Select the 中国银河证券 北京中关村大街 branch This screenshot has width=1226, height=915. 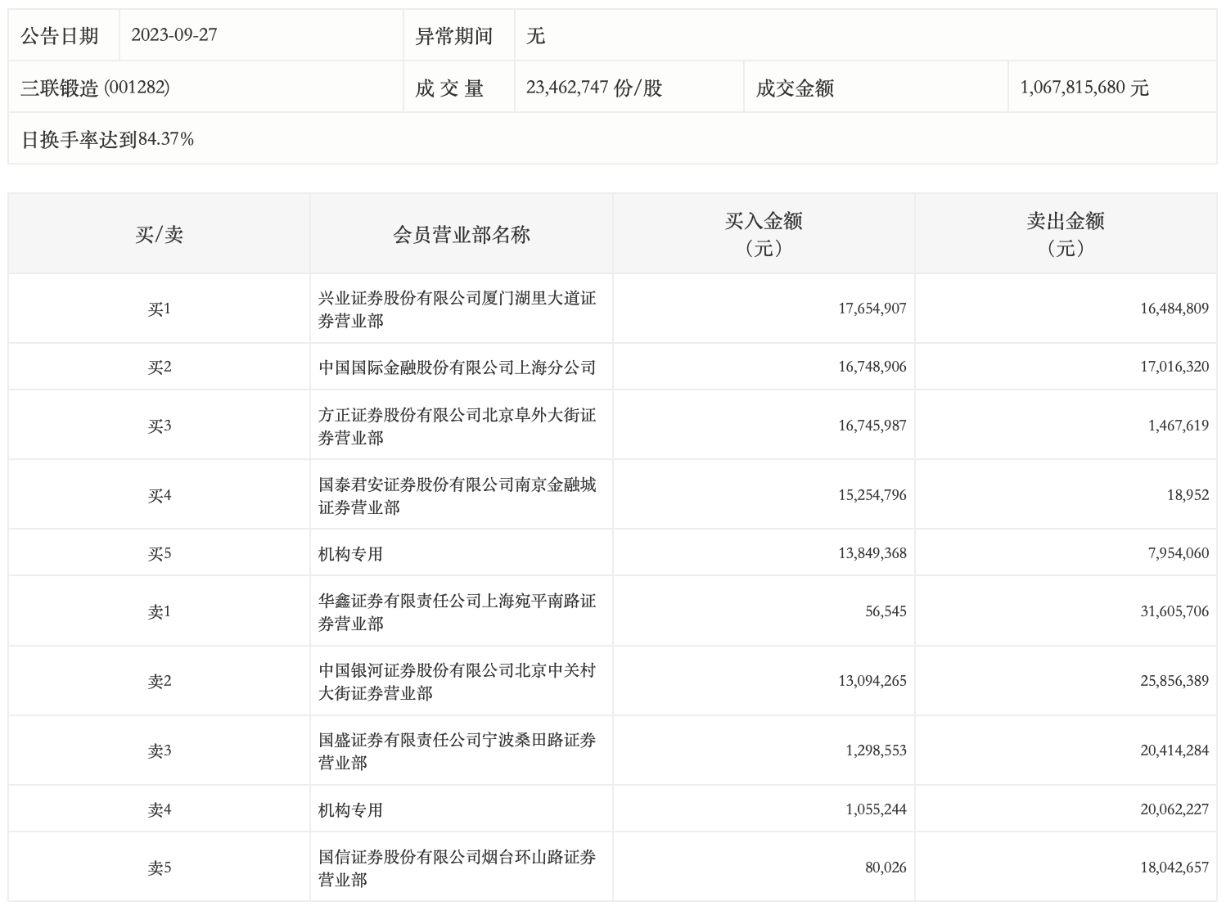tap(457, 681)
